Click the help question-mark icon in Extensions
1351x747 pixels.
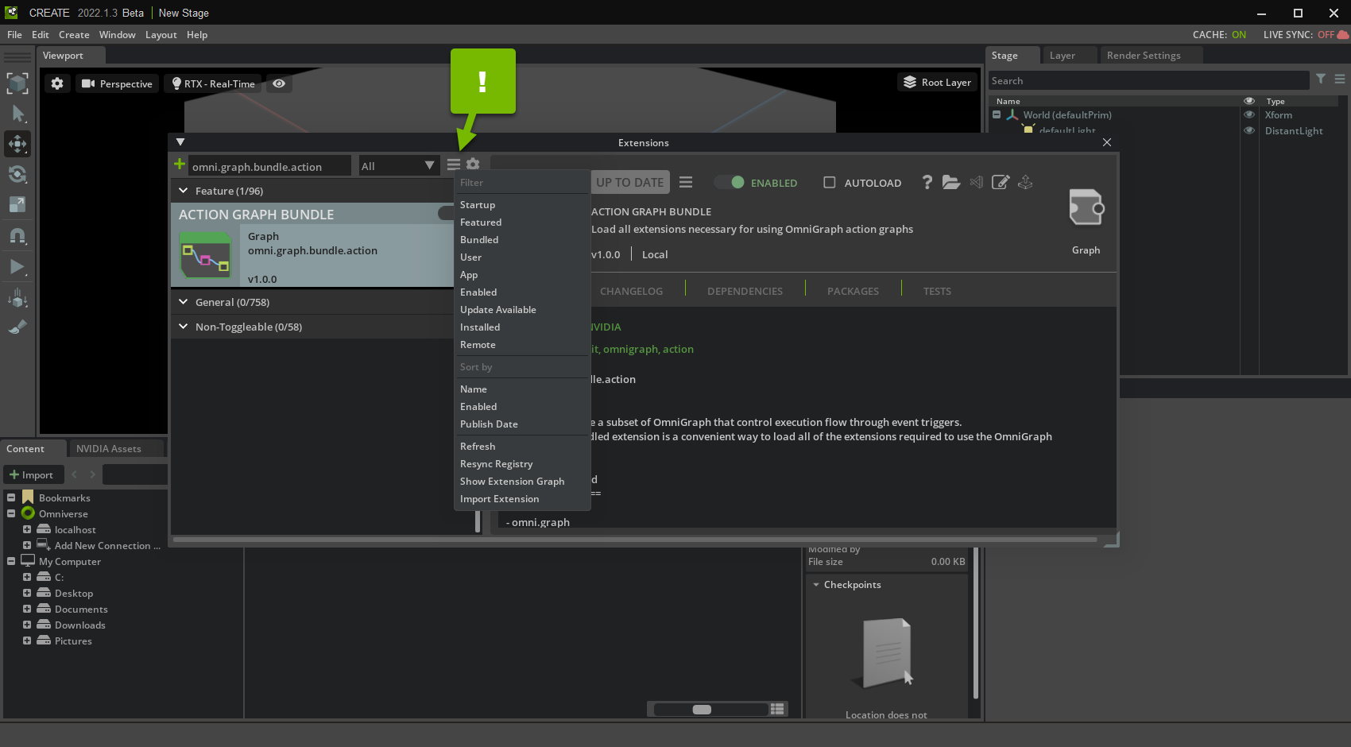pos(927,182)
